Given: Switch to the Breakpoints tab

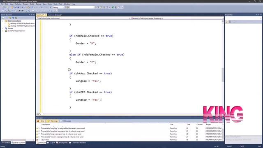Looking at the screenshot, I should pos(62,143).
